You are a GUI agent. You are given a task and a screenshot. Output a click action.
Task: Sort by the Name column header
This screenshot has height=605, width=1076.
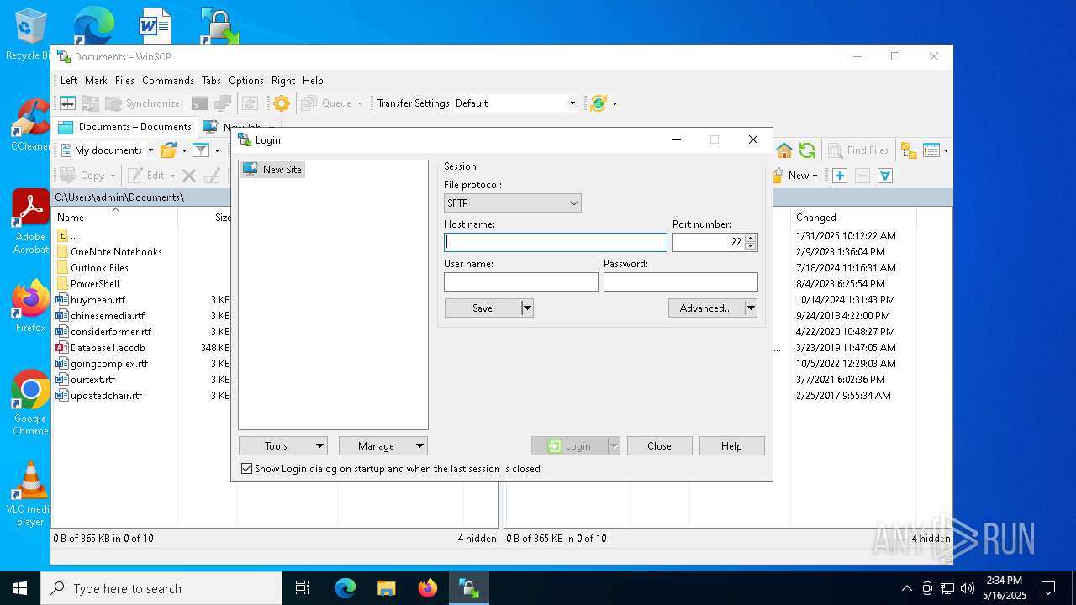[115, 218]
